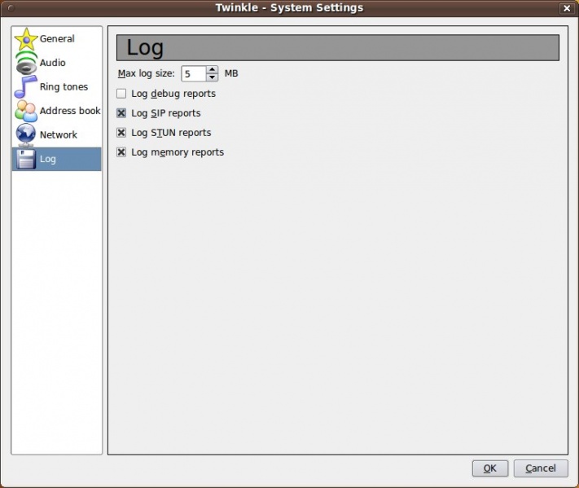The height and width of the screenshot is (488, 579).
Task: Switch to Ring tones text label
Action: 64,87
